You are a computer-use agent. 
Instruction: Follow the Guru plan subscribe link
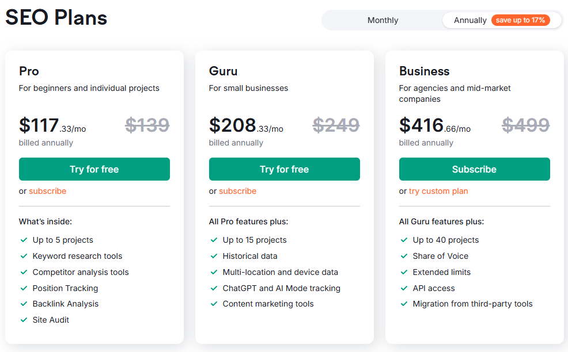237,191
